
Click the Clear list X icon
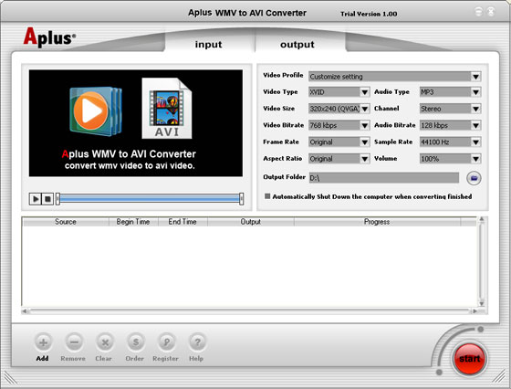[x=105, y=342]
